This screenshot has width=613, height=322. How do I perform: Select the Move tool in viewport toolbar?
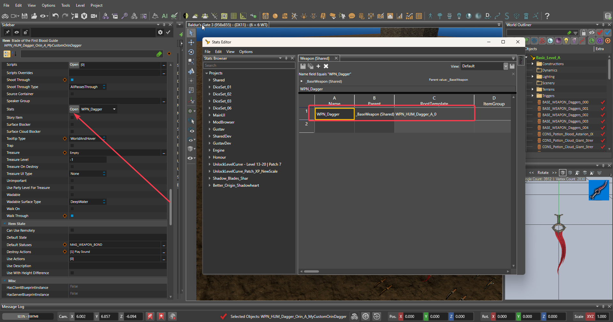[x=191, y=42]
